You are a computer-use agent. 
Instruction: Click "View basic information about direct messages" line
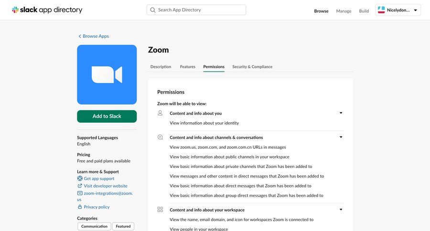[x=240, y=186]
